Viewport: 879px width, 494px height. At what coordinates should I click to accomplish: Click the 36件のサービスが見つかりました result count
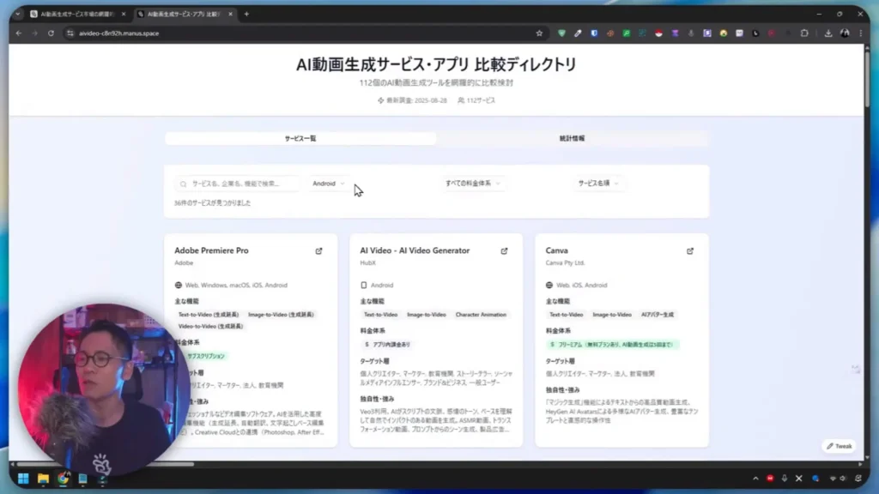pos(213,202)
